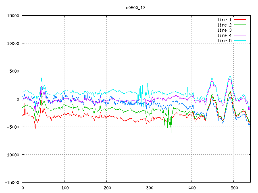Select the 'line 3' legend label
Image resolution: width=258 pixels, height=193 pixels.
click(224, 30)
